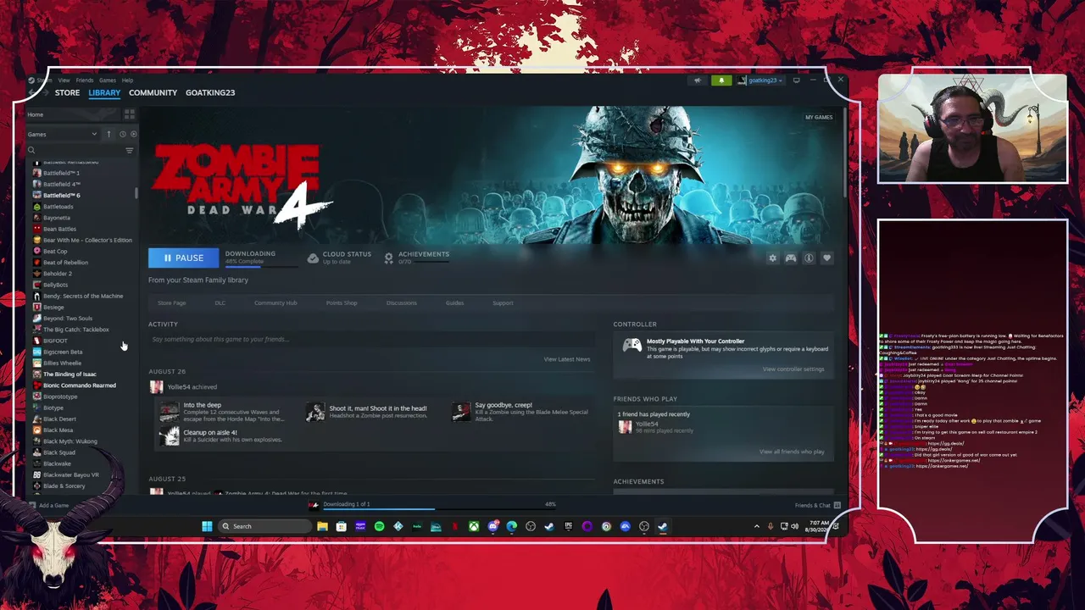The width and height of the screenshot is (1085, 610).
Task: Click View Latest News
Action: [x=567, y=359]
